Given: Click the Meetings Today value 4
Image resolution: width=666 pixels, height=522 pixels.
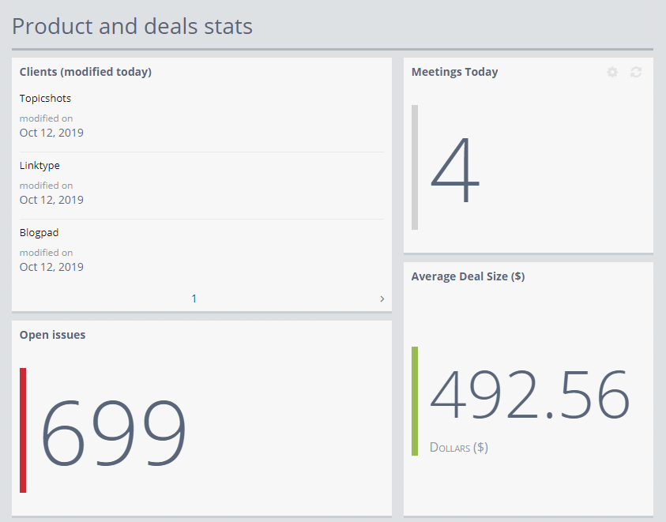Looking at the screenshot, I should tap(455, 170).
